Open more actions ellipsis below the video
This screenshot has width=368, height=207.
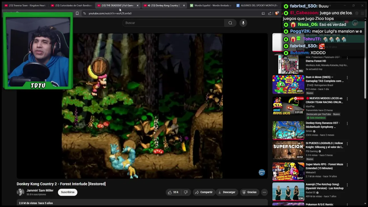point(264,192)
